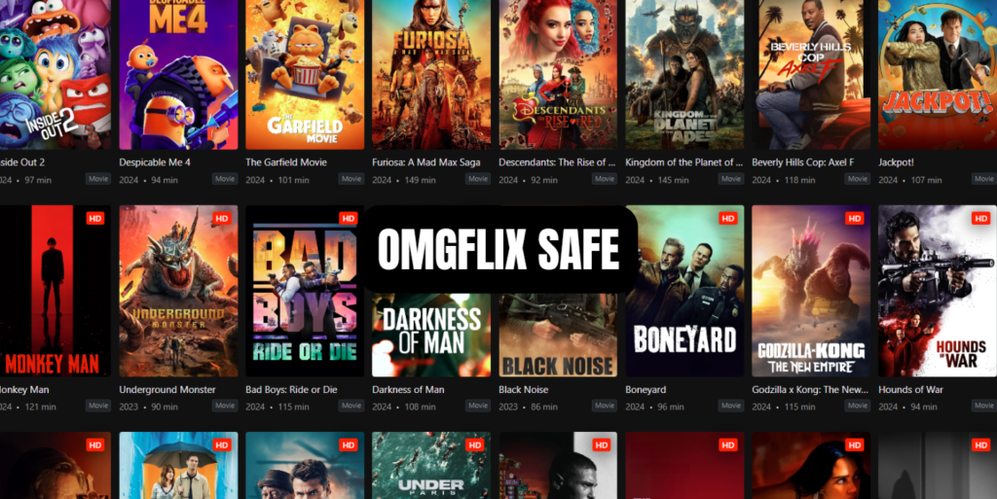Click Movie badge under Bad Boys title

pos(351,406)
